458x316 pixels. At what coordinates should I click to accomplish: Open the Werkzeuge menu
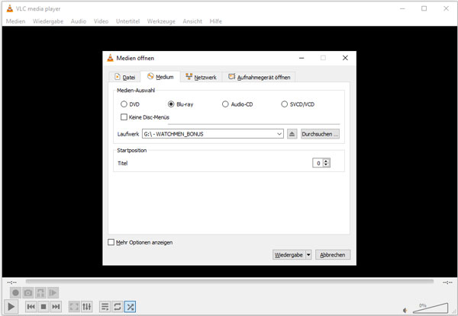[161, 21]
